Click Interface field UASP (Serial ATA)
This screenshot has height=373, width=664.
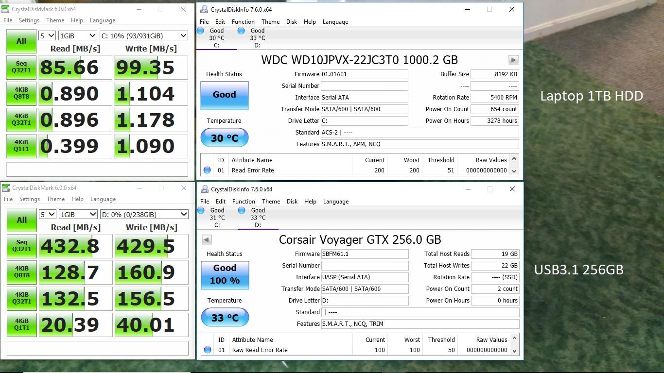pos(365,277)
